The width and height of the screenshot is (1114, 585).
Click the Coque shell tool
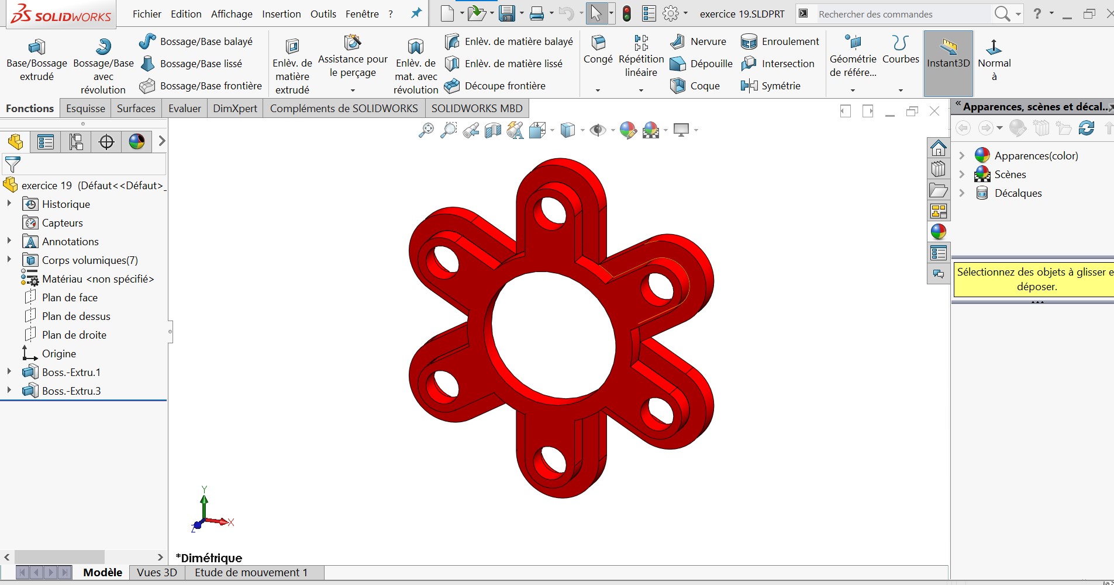tap(695, 86)
